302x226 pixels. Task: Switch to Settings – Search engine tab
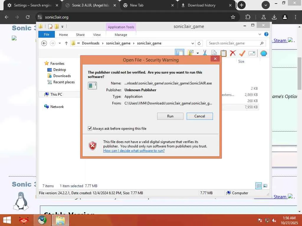coord(32,5)
